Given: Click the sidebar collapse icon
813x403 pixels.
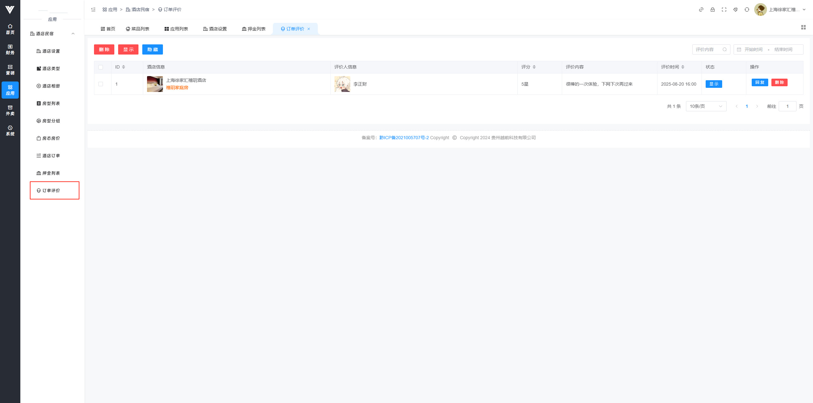Looking at the screenshot, I should click(93, 10).
